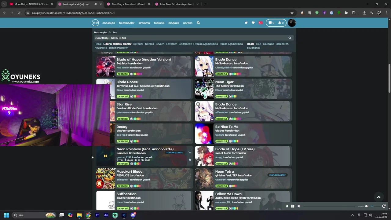391x220 pixels.
Task: Switch to MoonDeity - NEON BLADE YouTube tab
Action: 31,4
